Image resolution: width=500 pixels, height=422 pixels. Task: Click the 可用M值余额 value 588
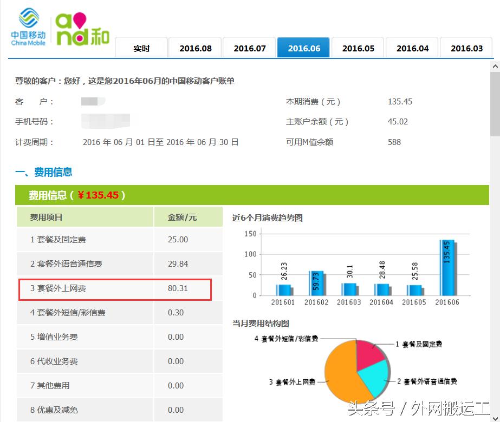[394, 142]
